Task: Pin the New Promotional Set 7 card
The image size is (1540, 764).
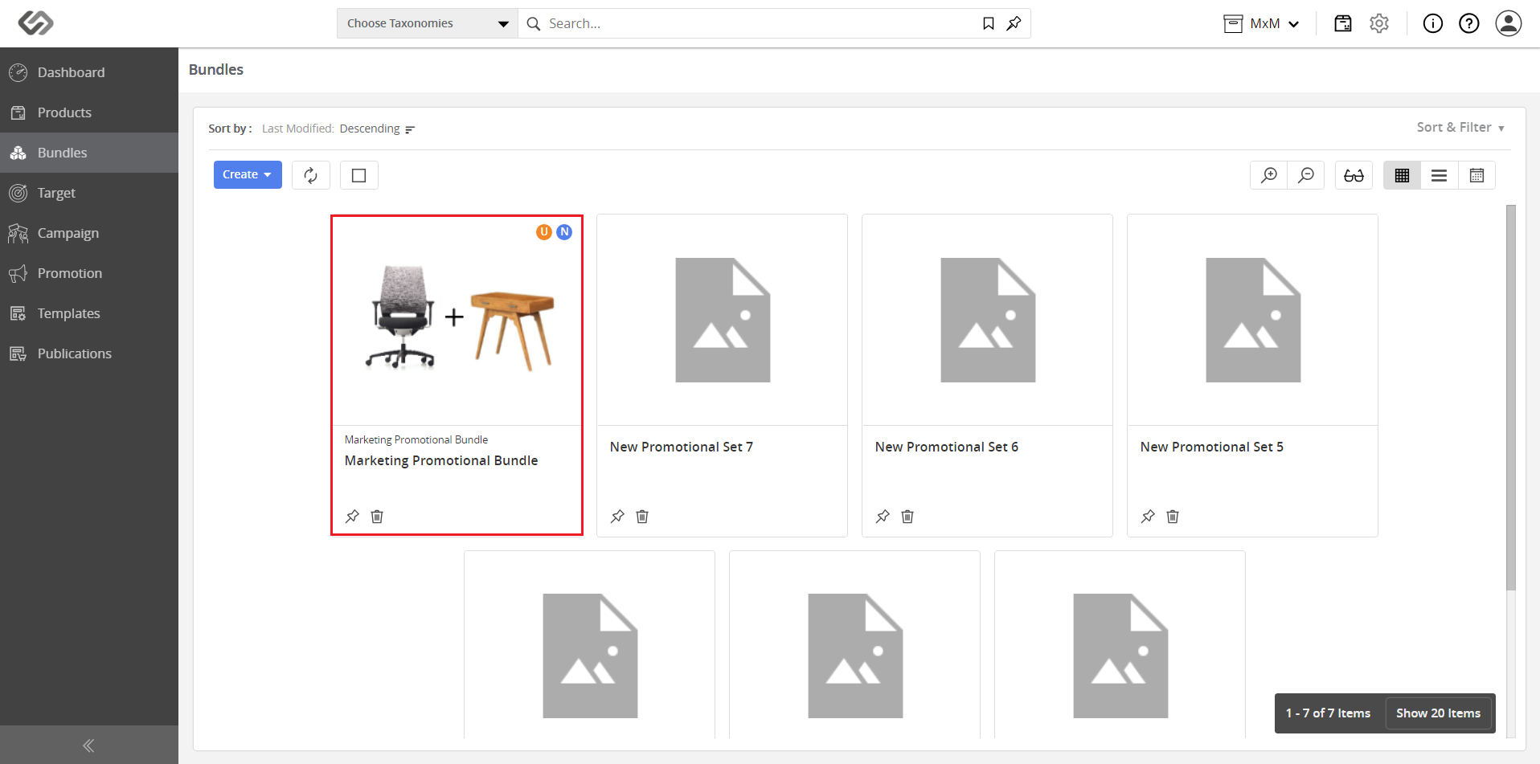Action: click(x=617, y=516)
